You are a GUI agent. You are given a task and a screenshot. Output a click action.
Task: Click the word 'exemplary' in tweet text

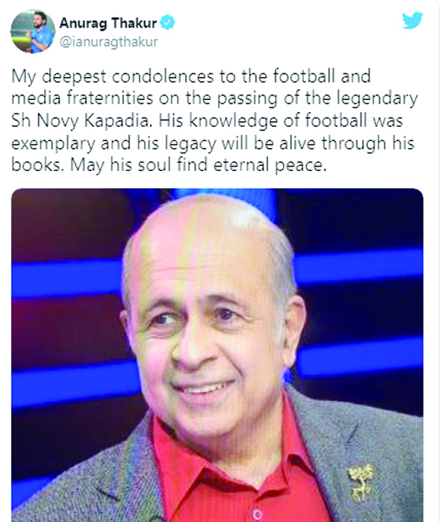pyautogui.click(x=53, y=144)
